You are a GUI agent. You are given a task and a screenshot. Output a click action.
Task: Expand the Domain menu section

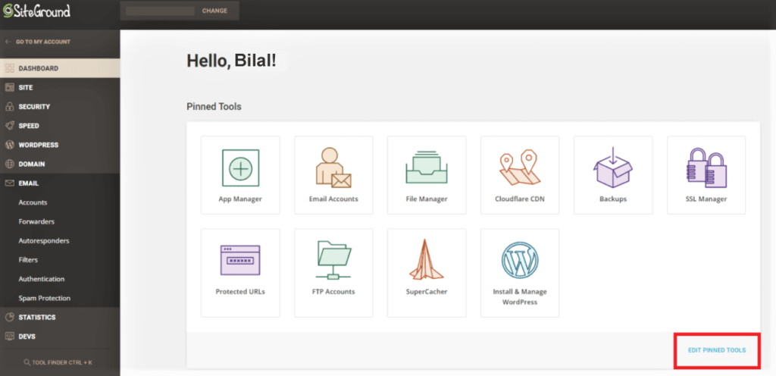60,164
